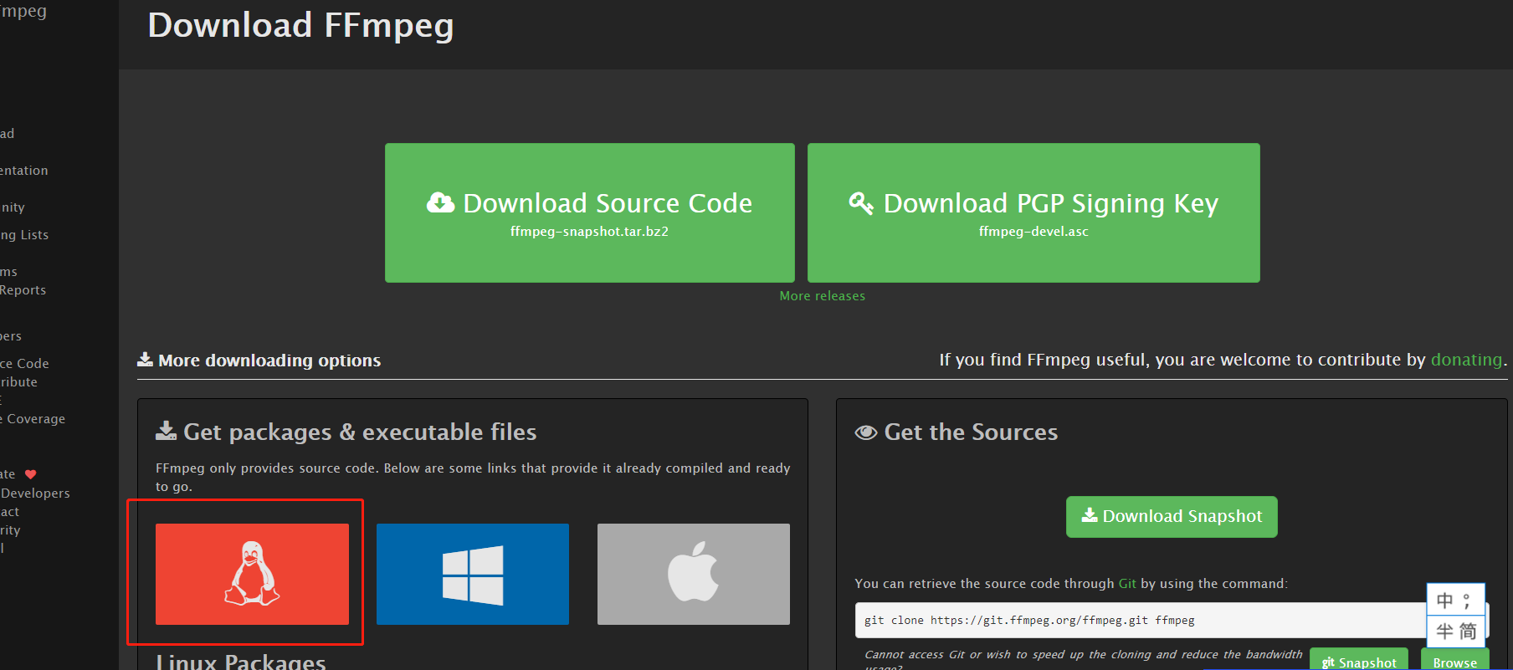Screen dimensions: 1513x670
Task: Click the git Snapshot button
Action: [1359, 661]
